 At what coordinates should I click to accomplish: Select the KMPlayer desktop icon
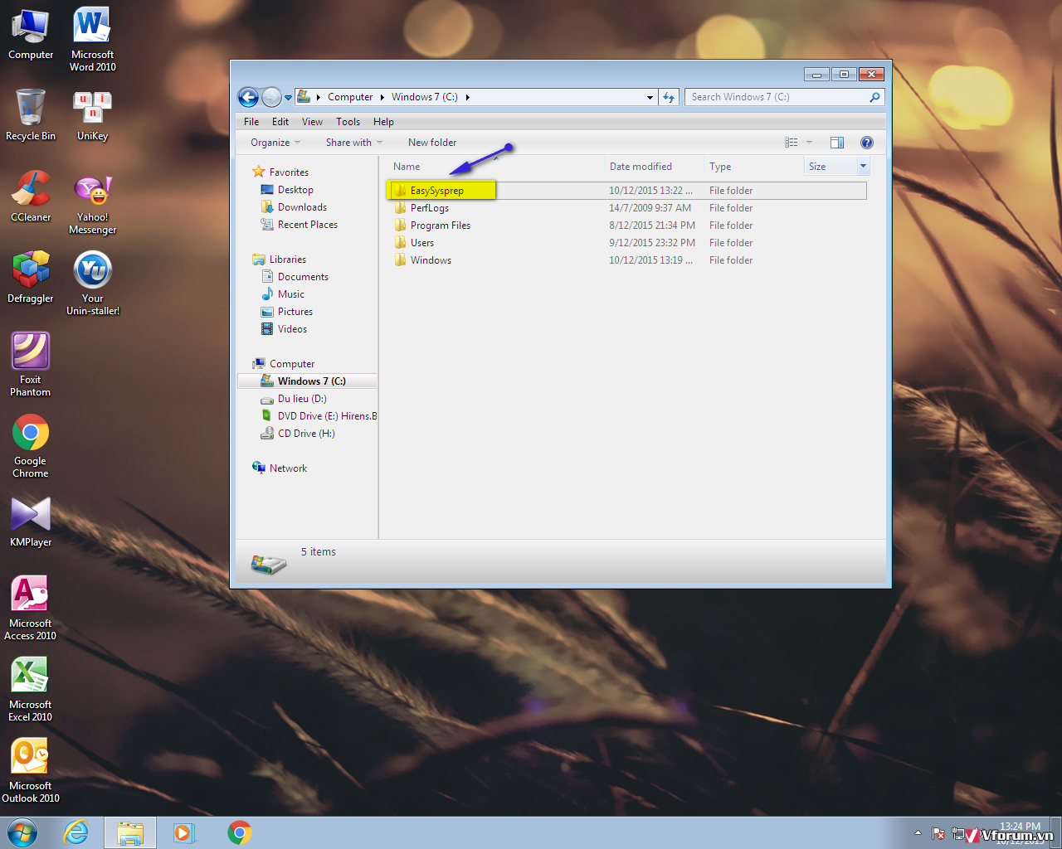click(x=31, y=522)
